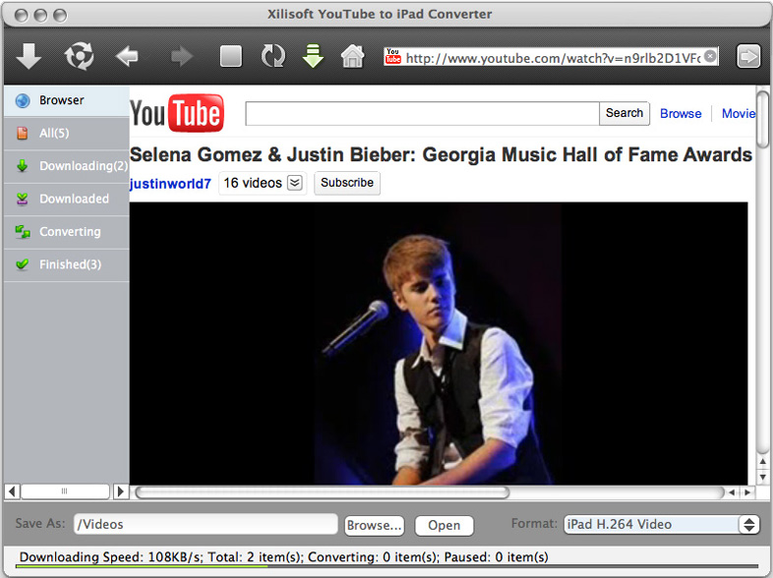Screen dimensions: 773x578
Task: Click the convert toolbar icon
Action: click(x=79, y=56)
